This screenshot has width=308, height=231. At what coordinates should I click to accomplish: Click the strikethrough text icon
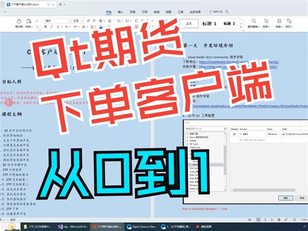pos(66,27)
